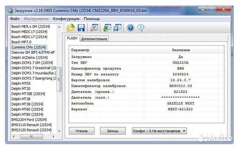Viewport: 237px width, 147px height.
Task: Click module list scroll down arrow
Action: 59,131
